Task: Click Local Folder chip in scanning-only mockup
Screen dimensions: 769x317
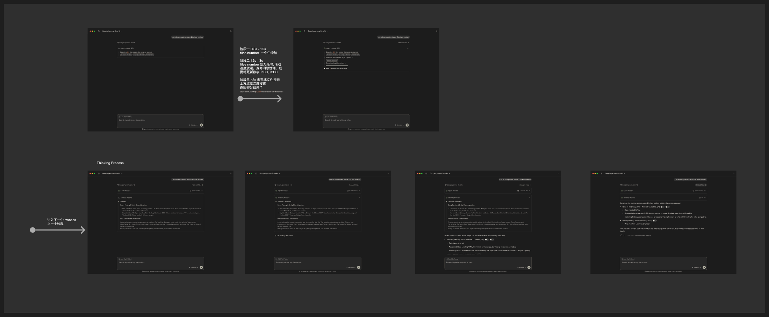Action: pyautogui.click(x=126, y=55)
